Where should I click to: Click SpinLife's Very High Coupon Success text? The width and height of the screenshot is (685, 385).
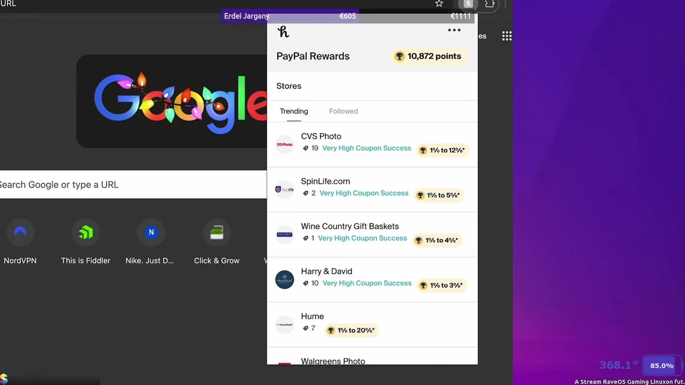(364, 193)
